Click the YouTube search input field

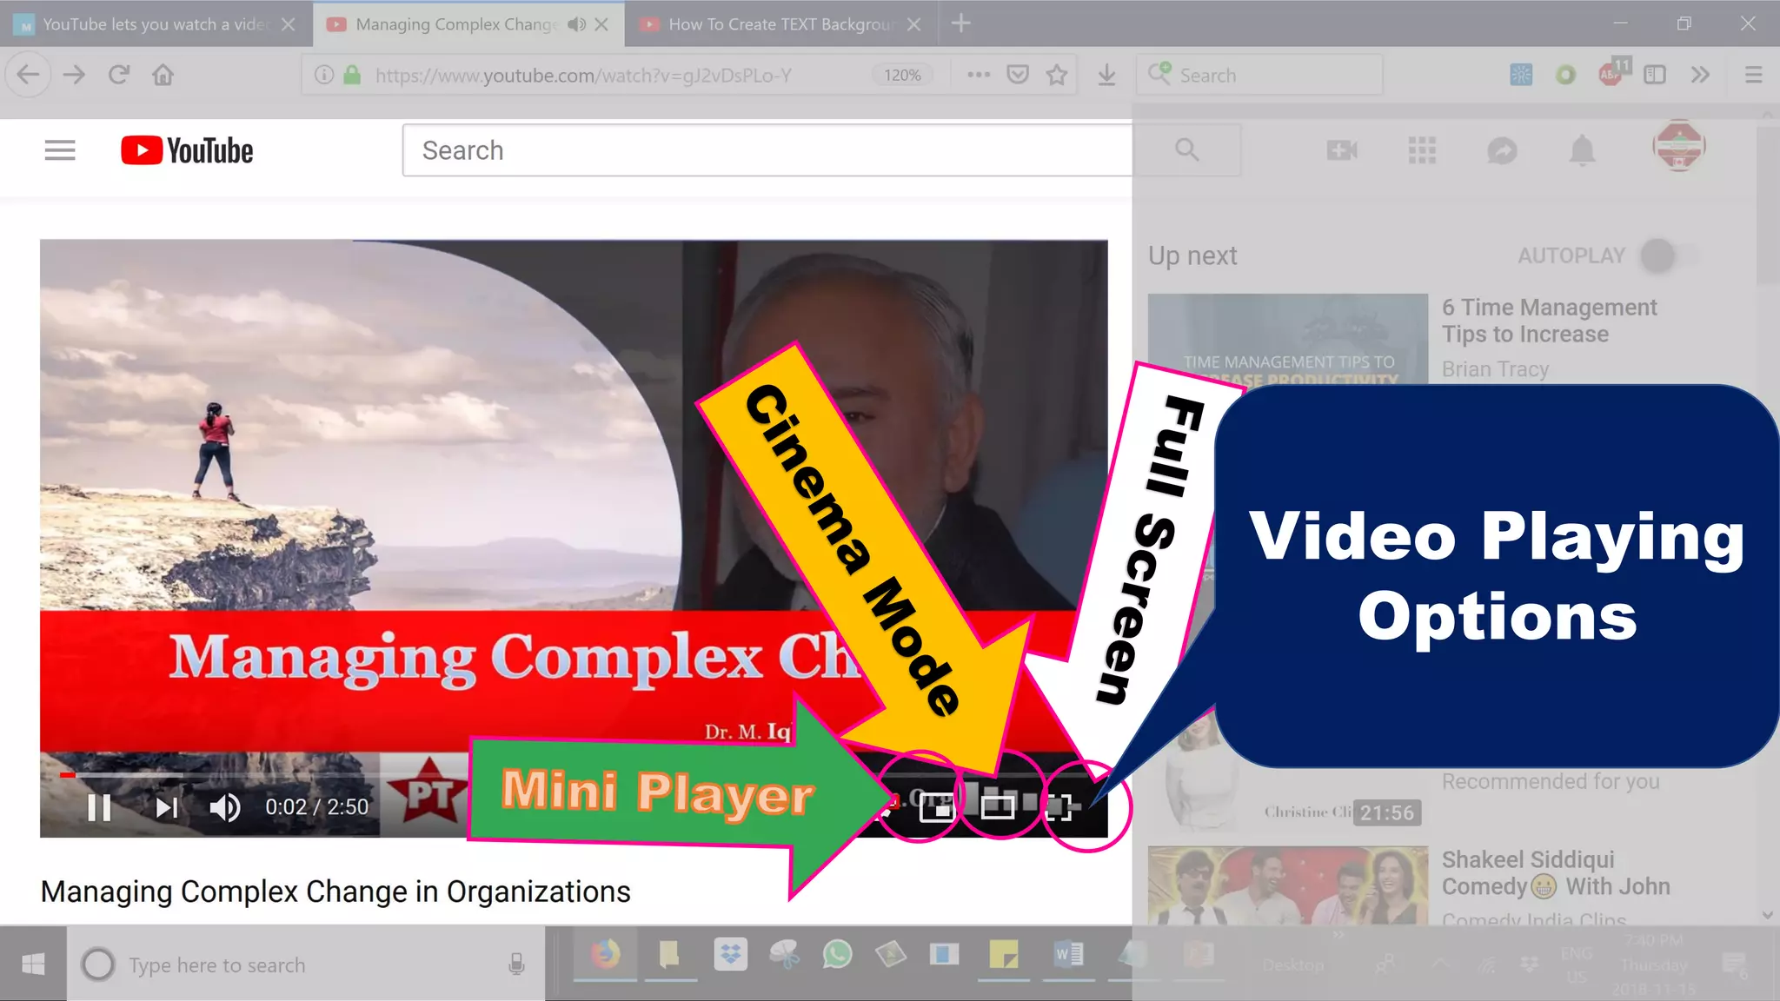[x=767, y=150]
